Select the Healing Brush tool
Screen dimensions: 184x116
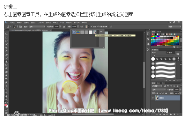6,55
